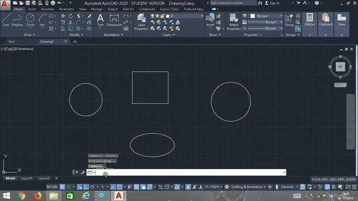This screenshot has width=358, height=201.
Task: Toggle polar tracking in status bar
Action: [92, 187]
